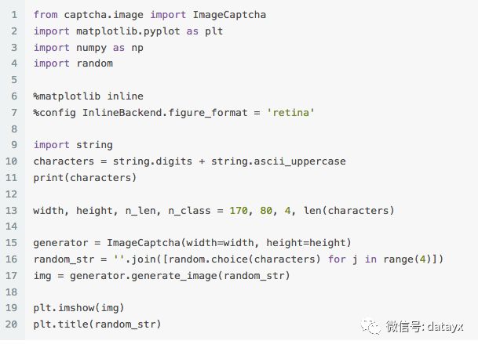
Task: Click the number 170 on line 13
Action: coord(239,210)
